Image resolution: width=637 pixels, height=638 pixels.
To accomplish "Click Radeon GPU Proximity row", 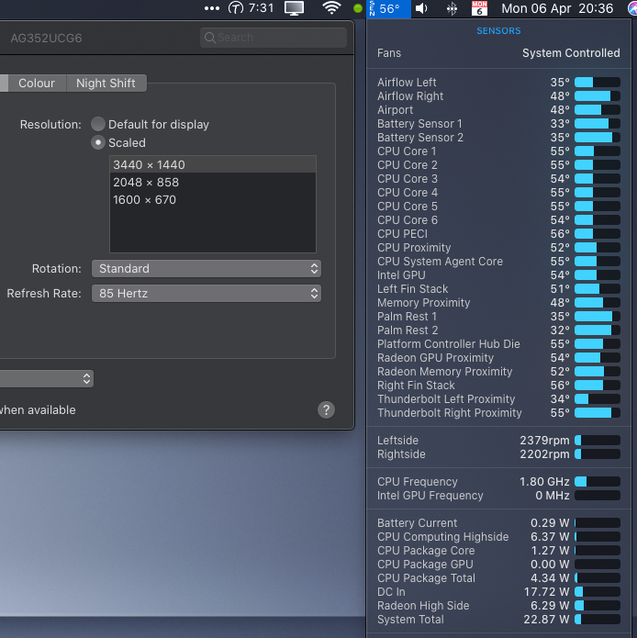I will 498,358.
